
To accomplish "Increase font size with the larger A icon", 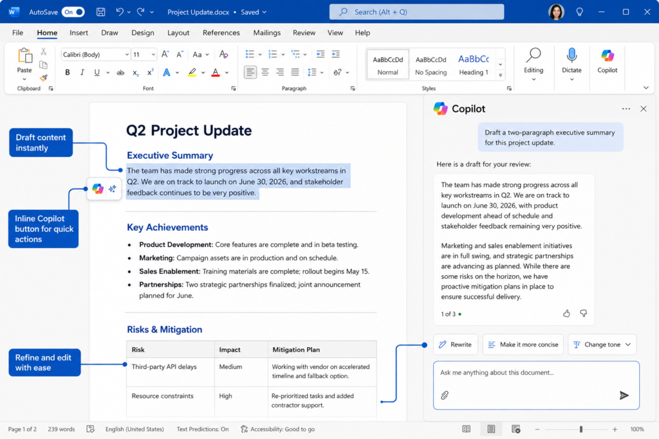I will tap(165, 54).
